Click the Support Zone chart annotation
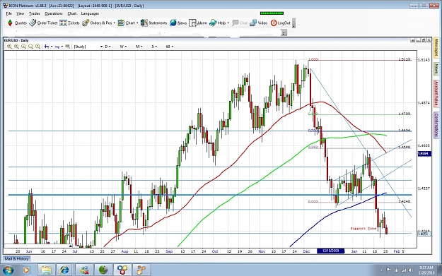Screen dimensions: 442x276 [364, 229]
